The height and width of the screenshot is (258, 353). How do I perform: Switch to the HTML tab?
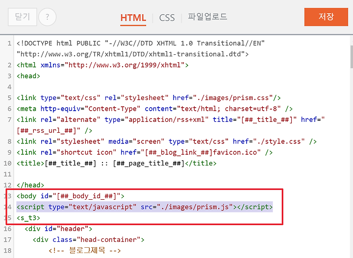tap(133, 18)
